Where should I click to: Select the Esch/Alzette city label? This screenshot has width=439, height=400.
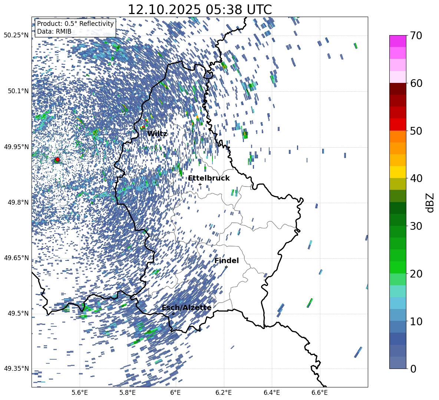(x=187, y=307)
